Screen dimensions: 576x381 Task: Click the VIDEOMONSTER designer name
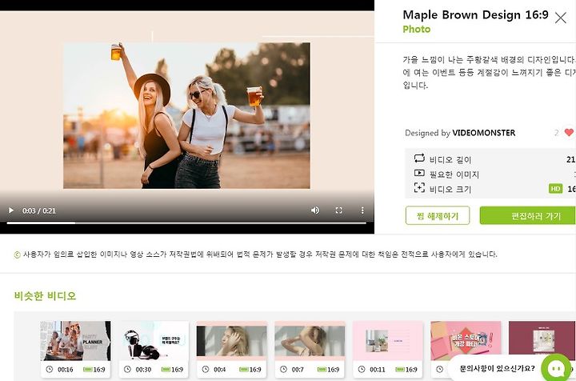point(483,133)
